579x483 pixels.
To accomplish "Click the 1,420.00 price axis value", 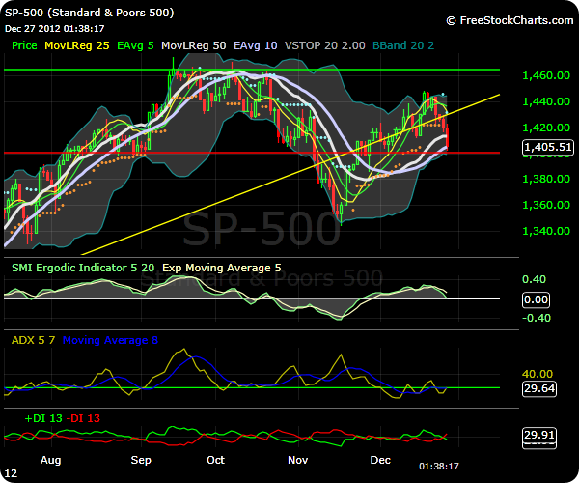I will 546,128.
